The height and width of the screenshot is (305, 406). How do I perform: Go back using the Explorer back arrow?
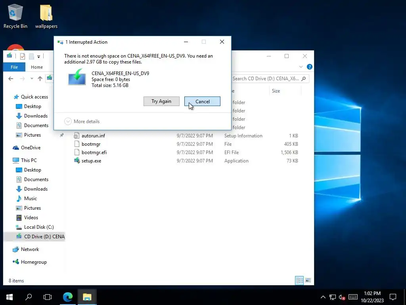(11, 79)
